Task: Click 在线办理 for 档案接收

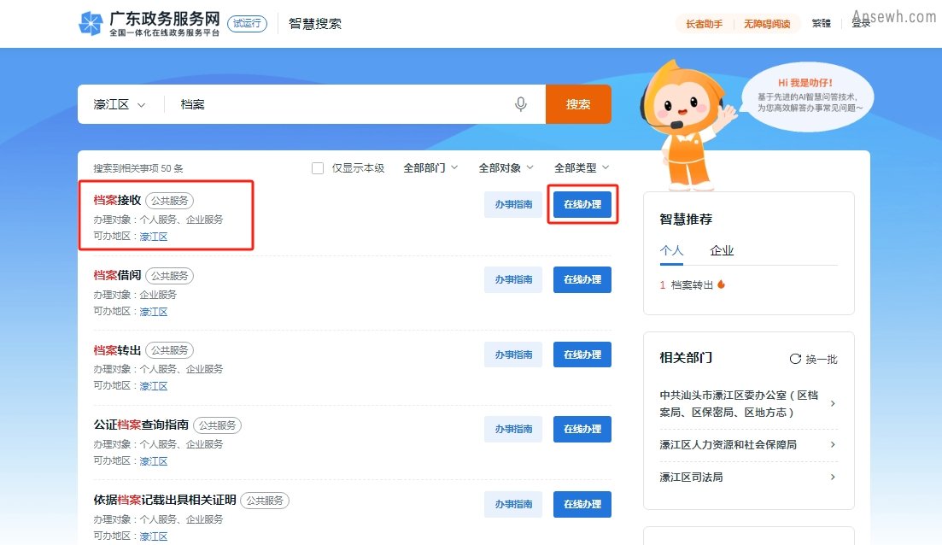Action: tap(582, 204)
